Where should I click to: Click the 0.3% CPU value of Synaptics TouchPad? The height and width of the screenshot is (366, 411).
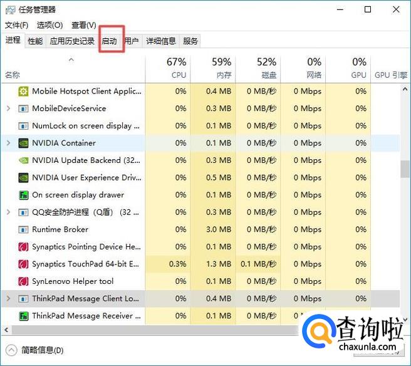(x=177, y=264)
